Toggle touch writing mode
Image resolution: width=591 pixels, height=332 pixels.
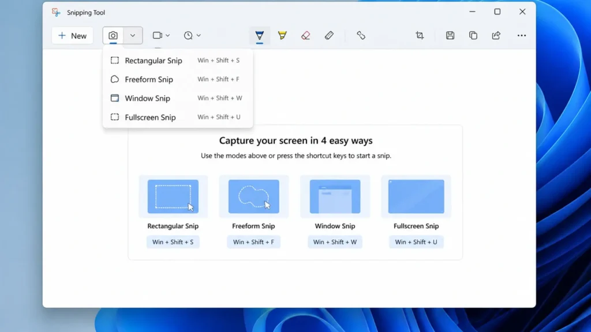point(361,35)
